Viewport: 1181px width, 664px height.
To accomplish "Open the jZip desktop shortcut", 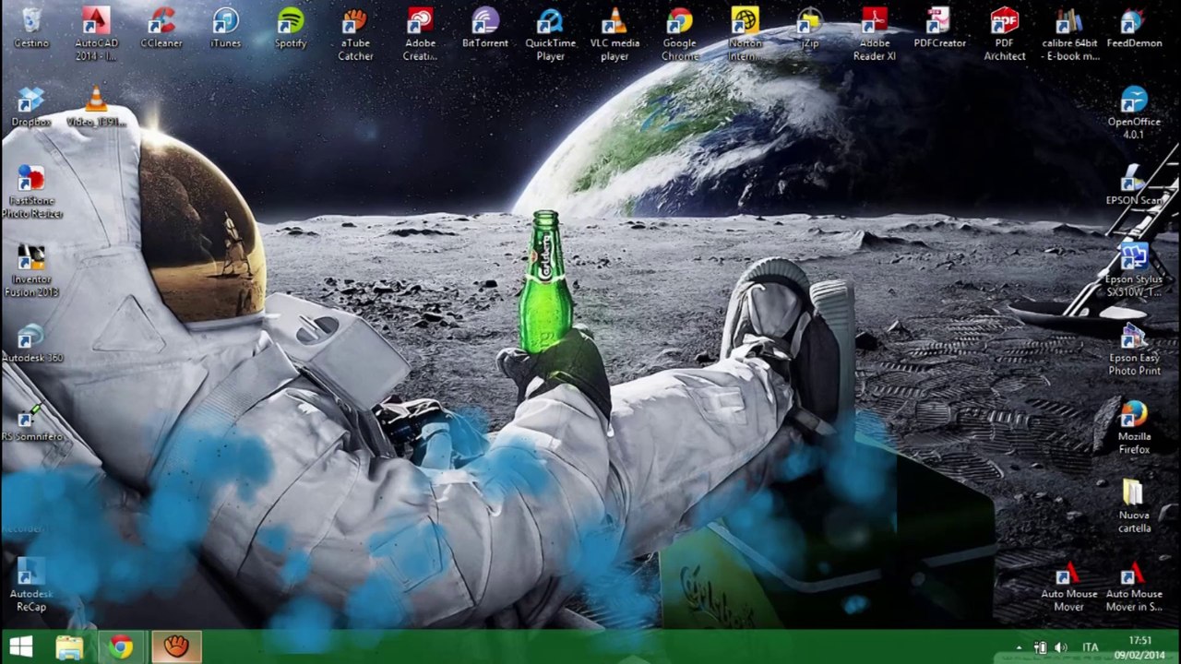I will point(809,28).
